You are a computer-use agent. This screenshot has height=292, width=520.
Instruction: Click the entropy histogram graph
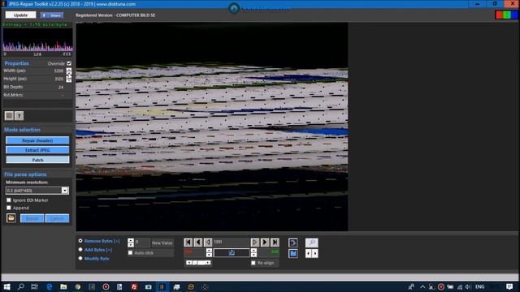point(37,40)
